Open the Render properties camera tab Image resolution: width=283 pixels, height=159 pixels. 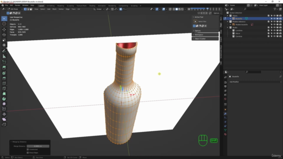tap(225, 83)
